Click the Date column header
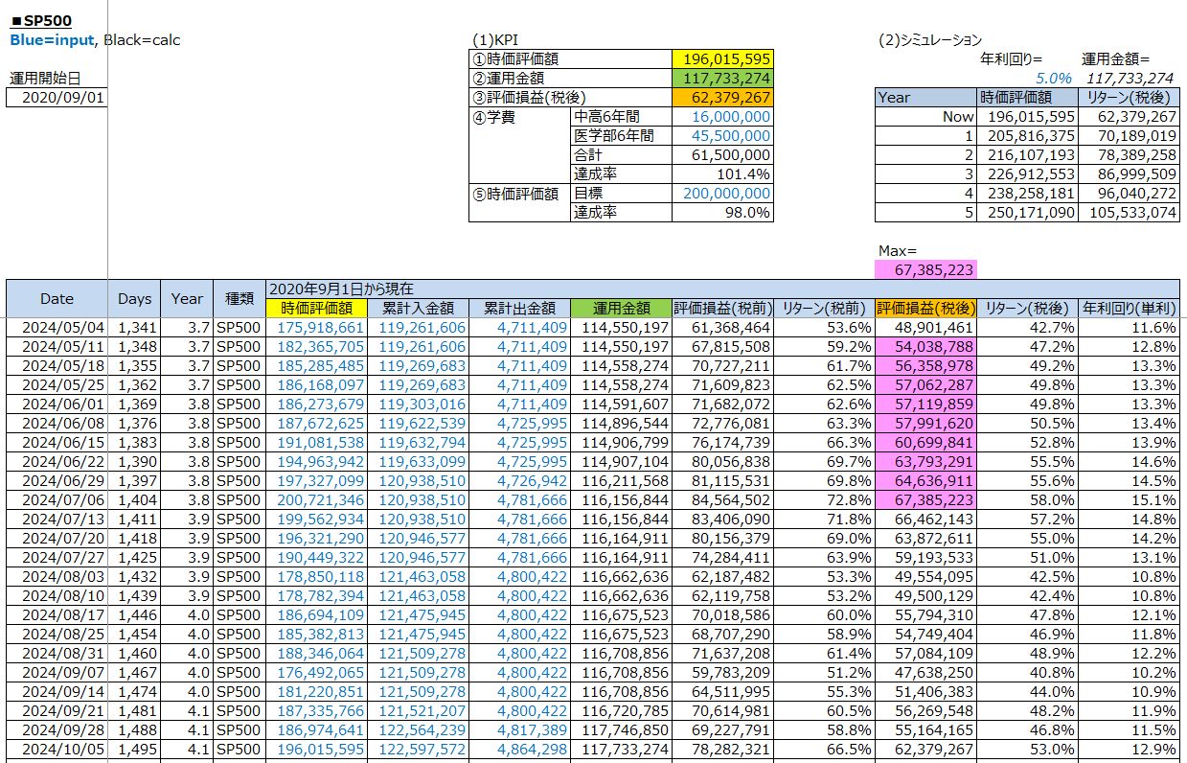This screenshot has width=1187, height=763. (57, 298)
